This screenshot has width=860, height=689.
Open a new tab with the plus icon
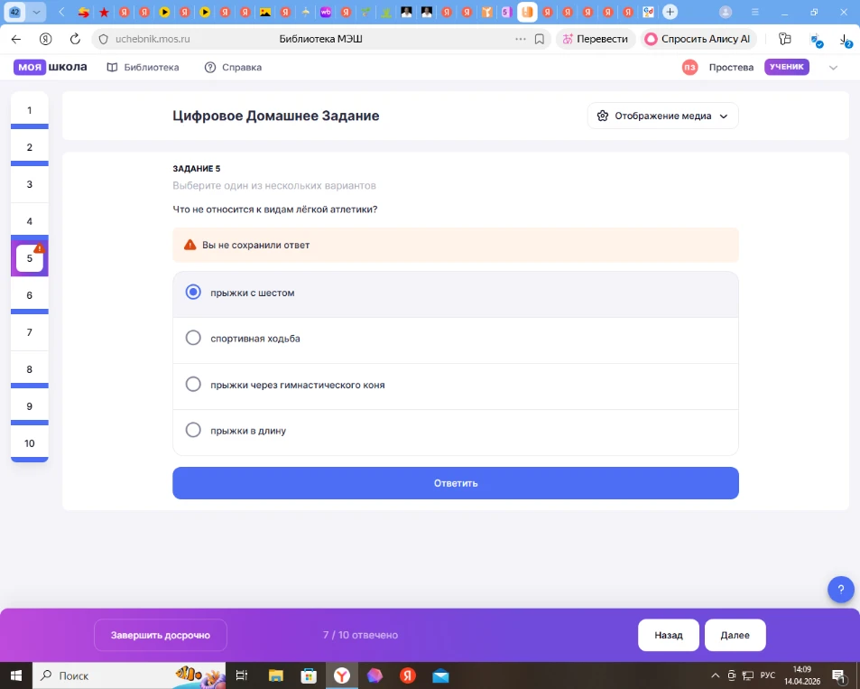[x=670, y=12]
